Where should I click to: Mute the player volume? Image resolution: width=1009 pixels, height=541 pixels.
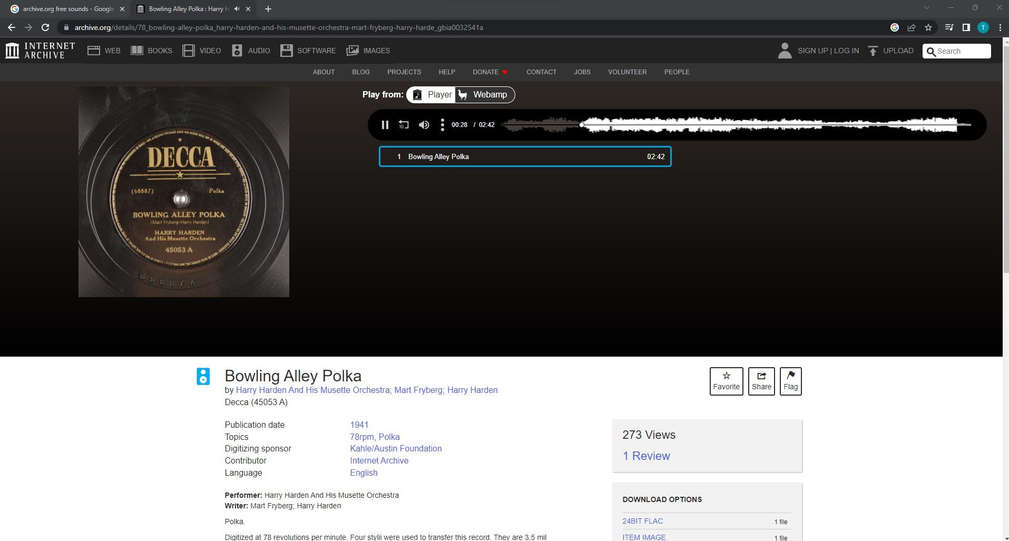(424, 125)
